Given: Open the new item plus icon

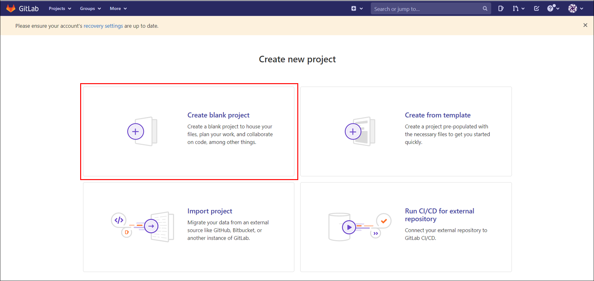Looking at the screenshot, I should pos(353,8).
